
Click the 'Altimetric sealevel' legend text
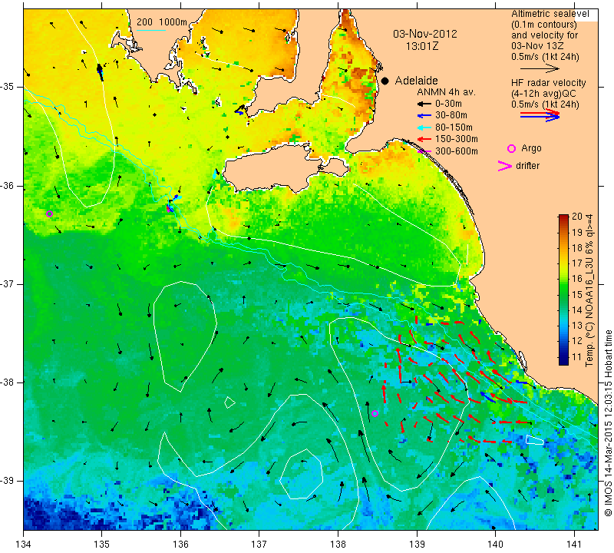tap(550, 14)
